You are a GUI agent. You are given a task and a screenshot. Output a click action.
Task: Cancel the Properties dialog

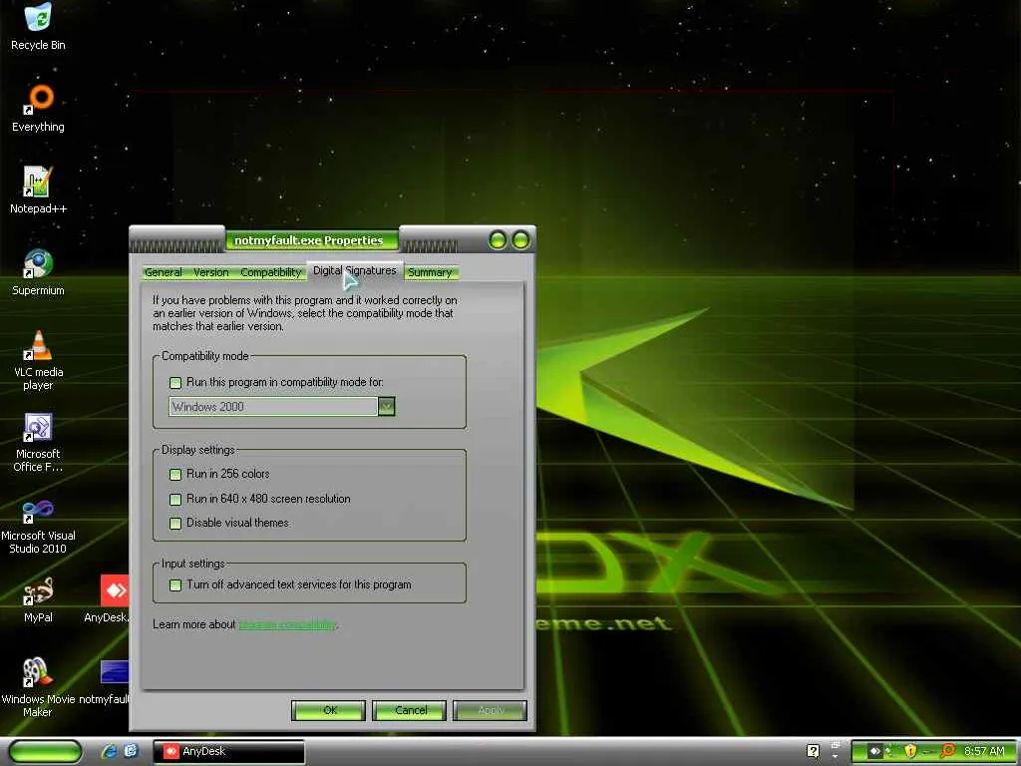pyautogui.click(x=410, y=710)
